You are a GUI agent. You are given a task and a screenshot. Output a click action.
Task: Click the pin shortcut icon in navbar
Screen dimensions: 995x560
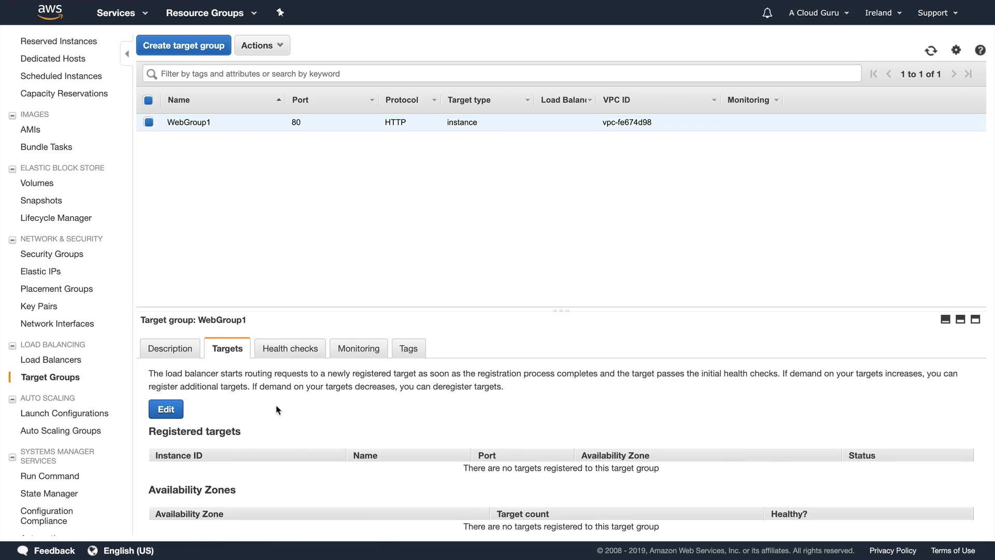[280, 12]
